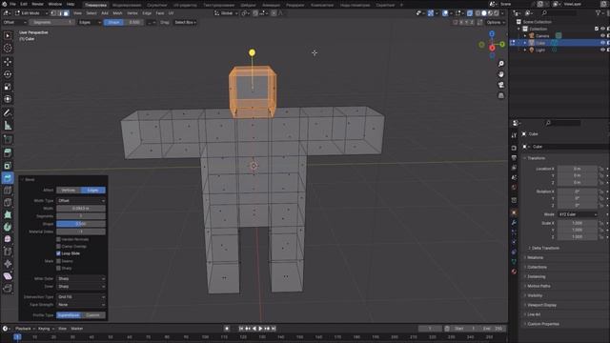Open the Window menu

coord(55,4)
